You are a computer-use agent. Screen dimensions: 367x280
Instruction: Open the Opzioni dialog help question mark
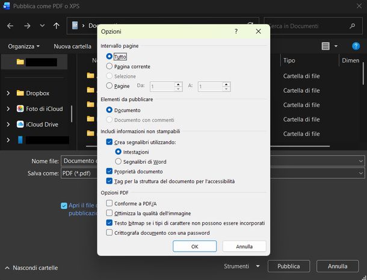pos(236,31)
